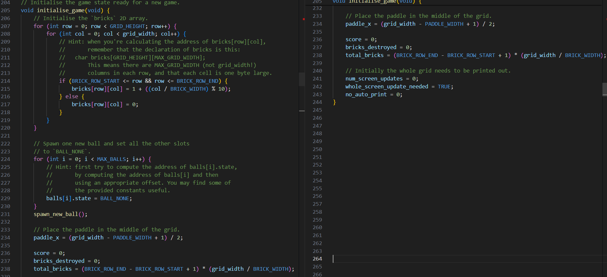Image resolution: width=607 pixels, height=277 pixels.
Task: Click 'score = 0;' on line 236 in left pane
Action: click(49, 253)
